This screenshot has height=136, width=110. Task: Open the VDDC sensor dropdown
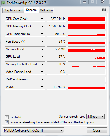coord(42,87)
